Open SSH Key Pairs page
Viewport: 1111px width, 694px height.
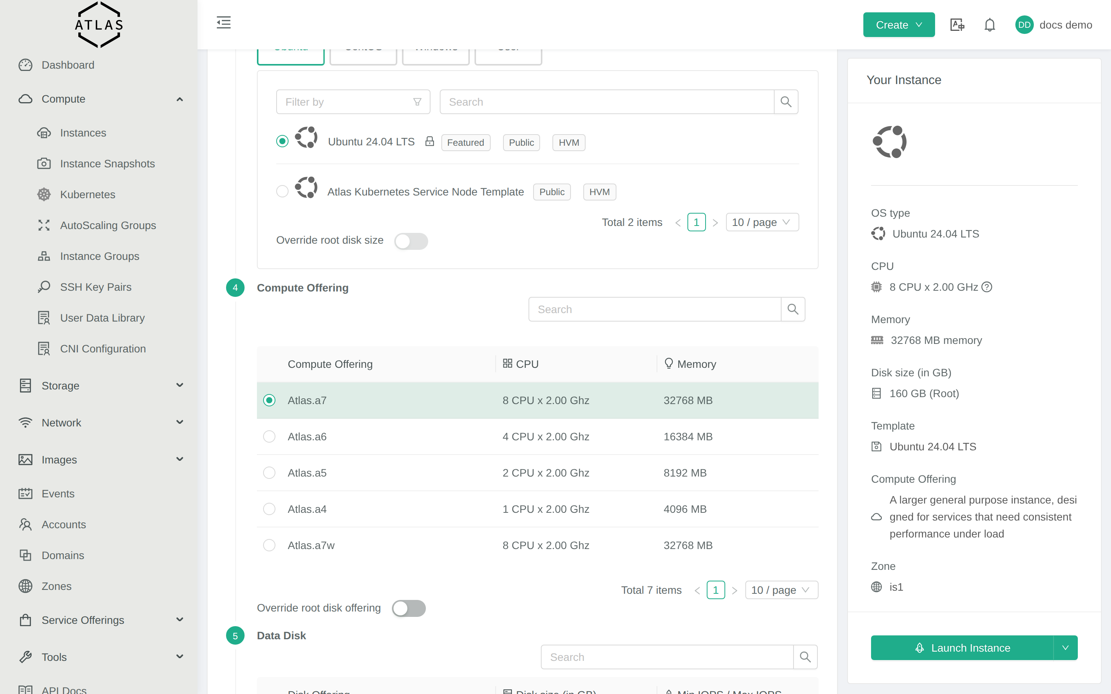tap(96, 287)
